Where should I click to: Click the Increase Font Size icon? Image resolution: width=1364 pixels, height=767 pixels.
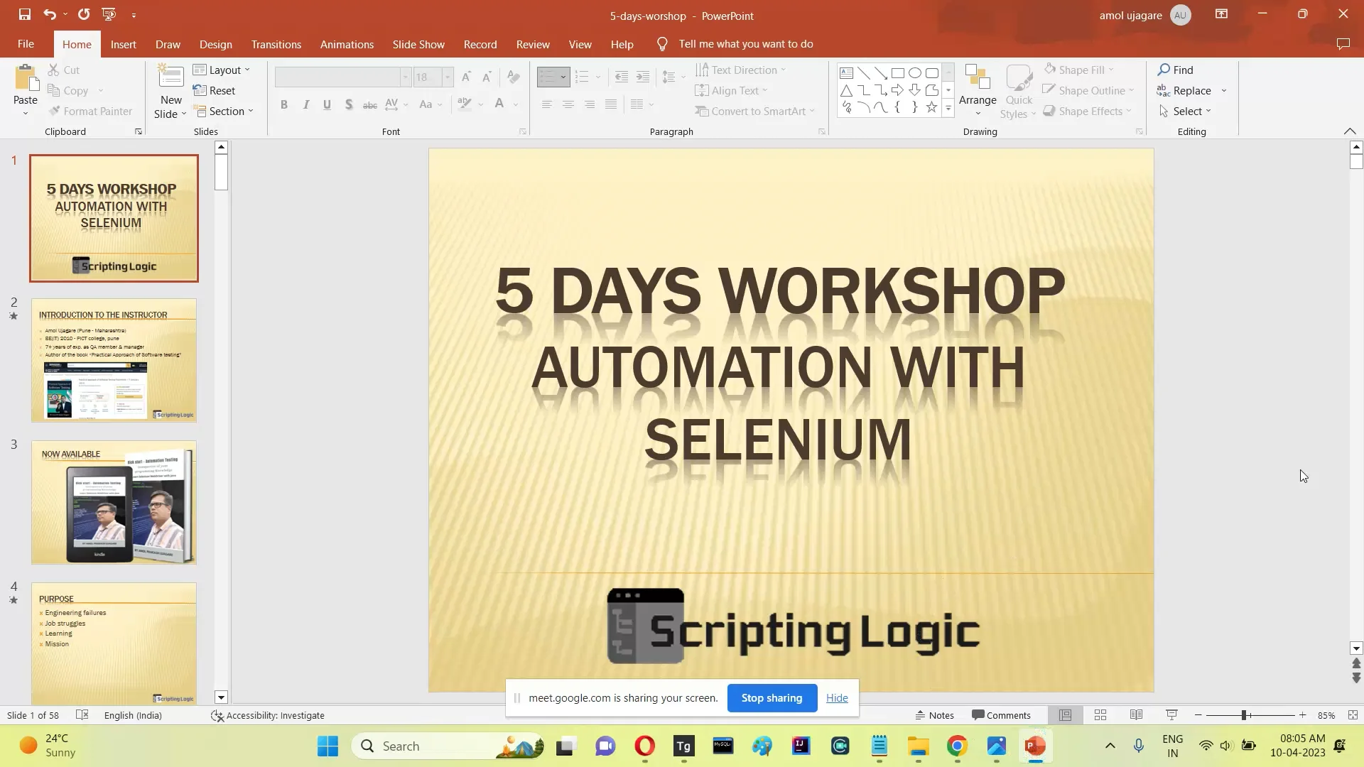[466, 77]
